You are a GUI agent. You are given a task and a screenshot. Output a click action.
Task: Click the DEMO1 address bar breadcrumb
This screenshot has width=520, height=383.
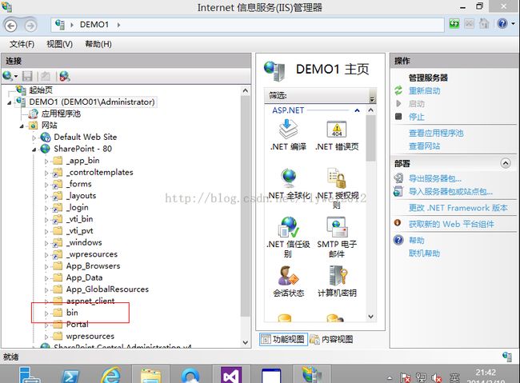(x=94, y=25)
